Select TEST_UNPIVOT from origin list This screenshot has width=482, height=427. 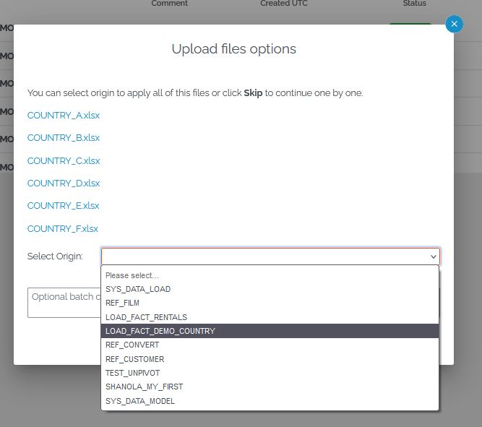point(134,373)
